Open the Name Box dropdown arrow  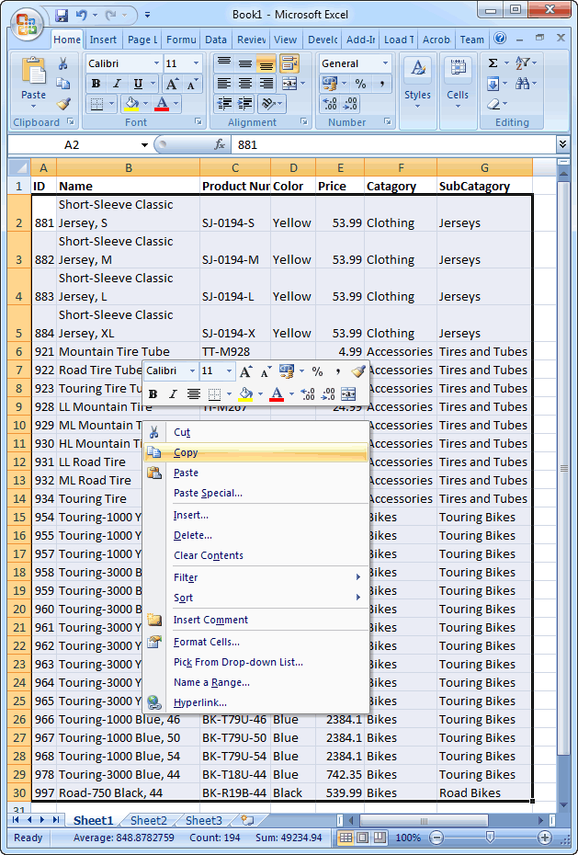coord(144,145)
